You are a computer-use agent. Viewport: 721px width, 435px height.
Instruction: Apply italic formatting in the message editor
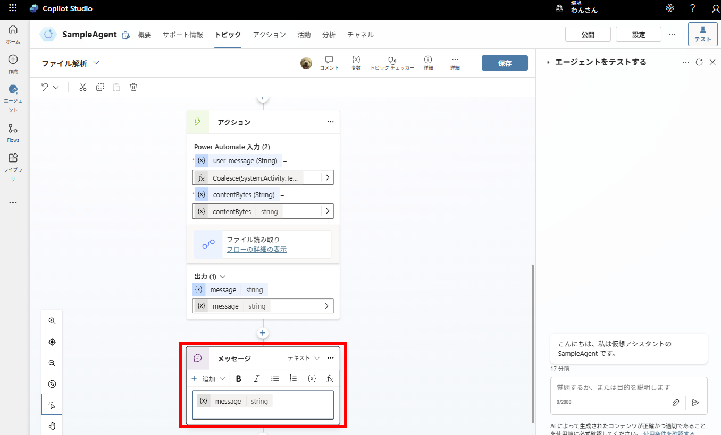coord(256,378)
